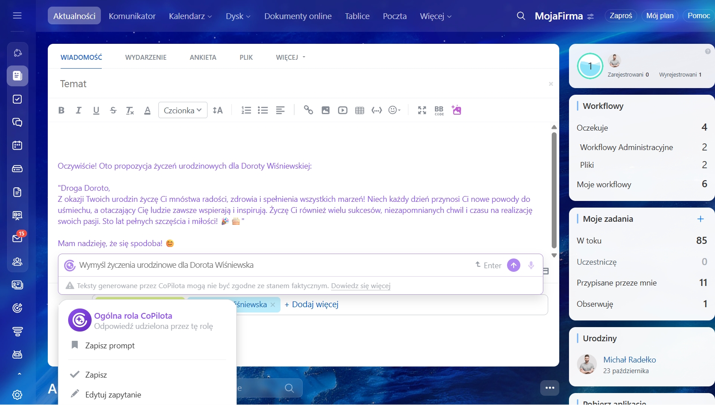Click the Zaproś button

point(620,16)
